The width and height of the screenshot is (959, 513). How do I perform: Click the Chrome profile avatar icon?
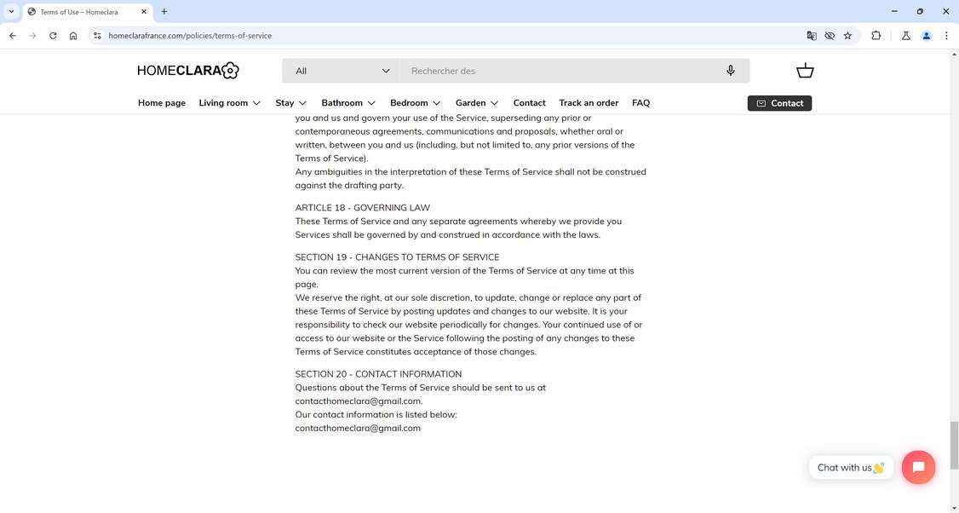tap(926, 36)
